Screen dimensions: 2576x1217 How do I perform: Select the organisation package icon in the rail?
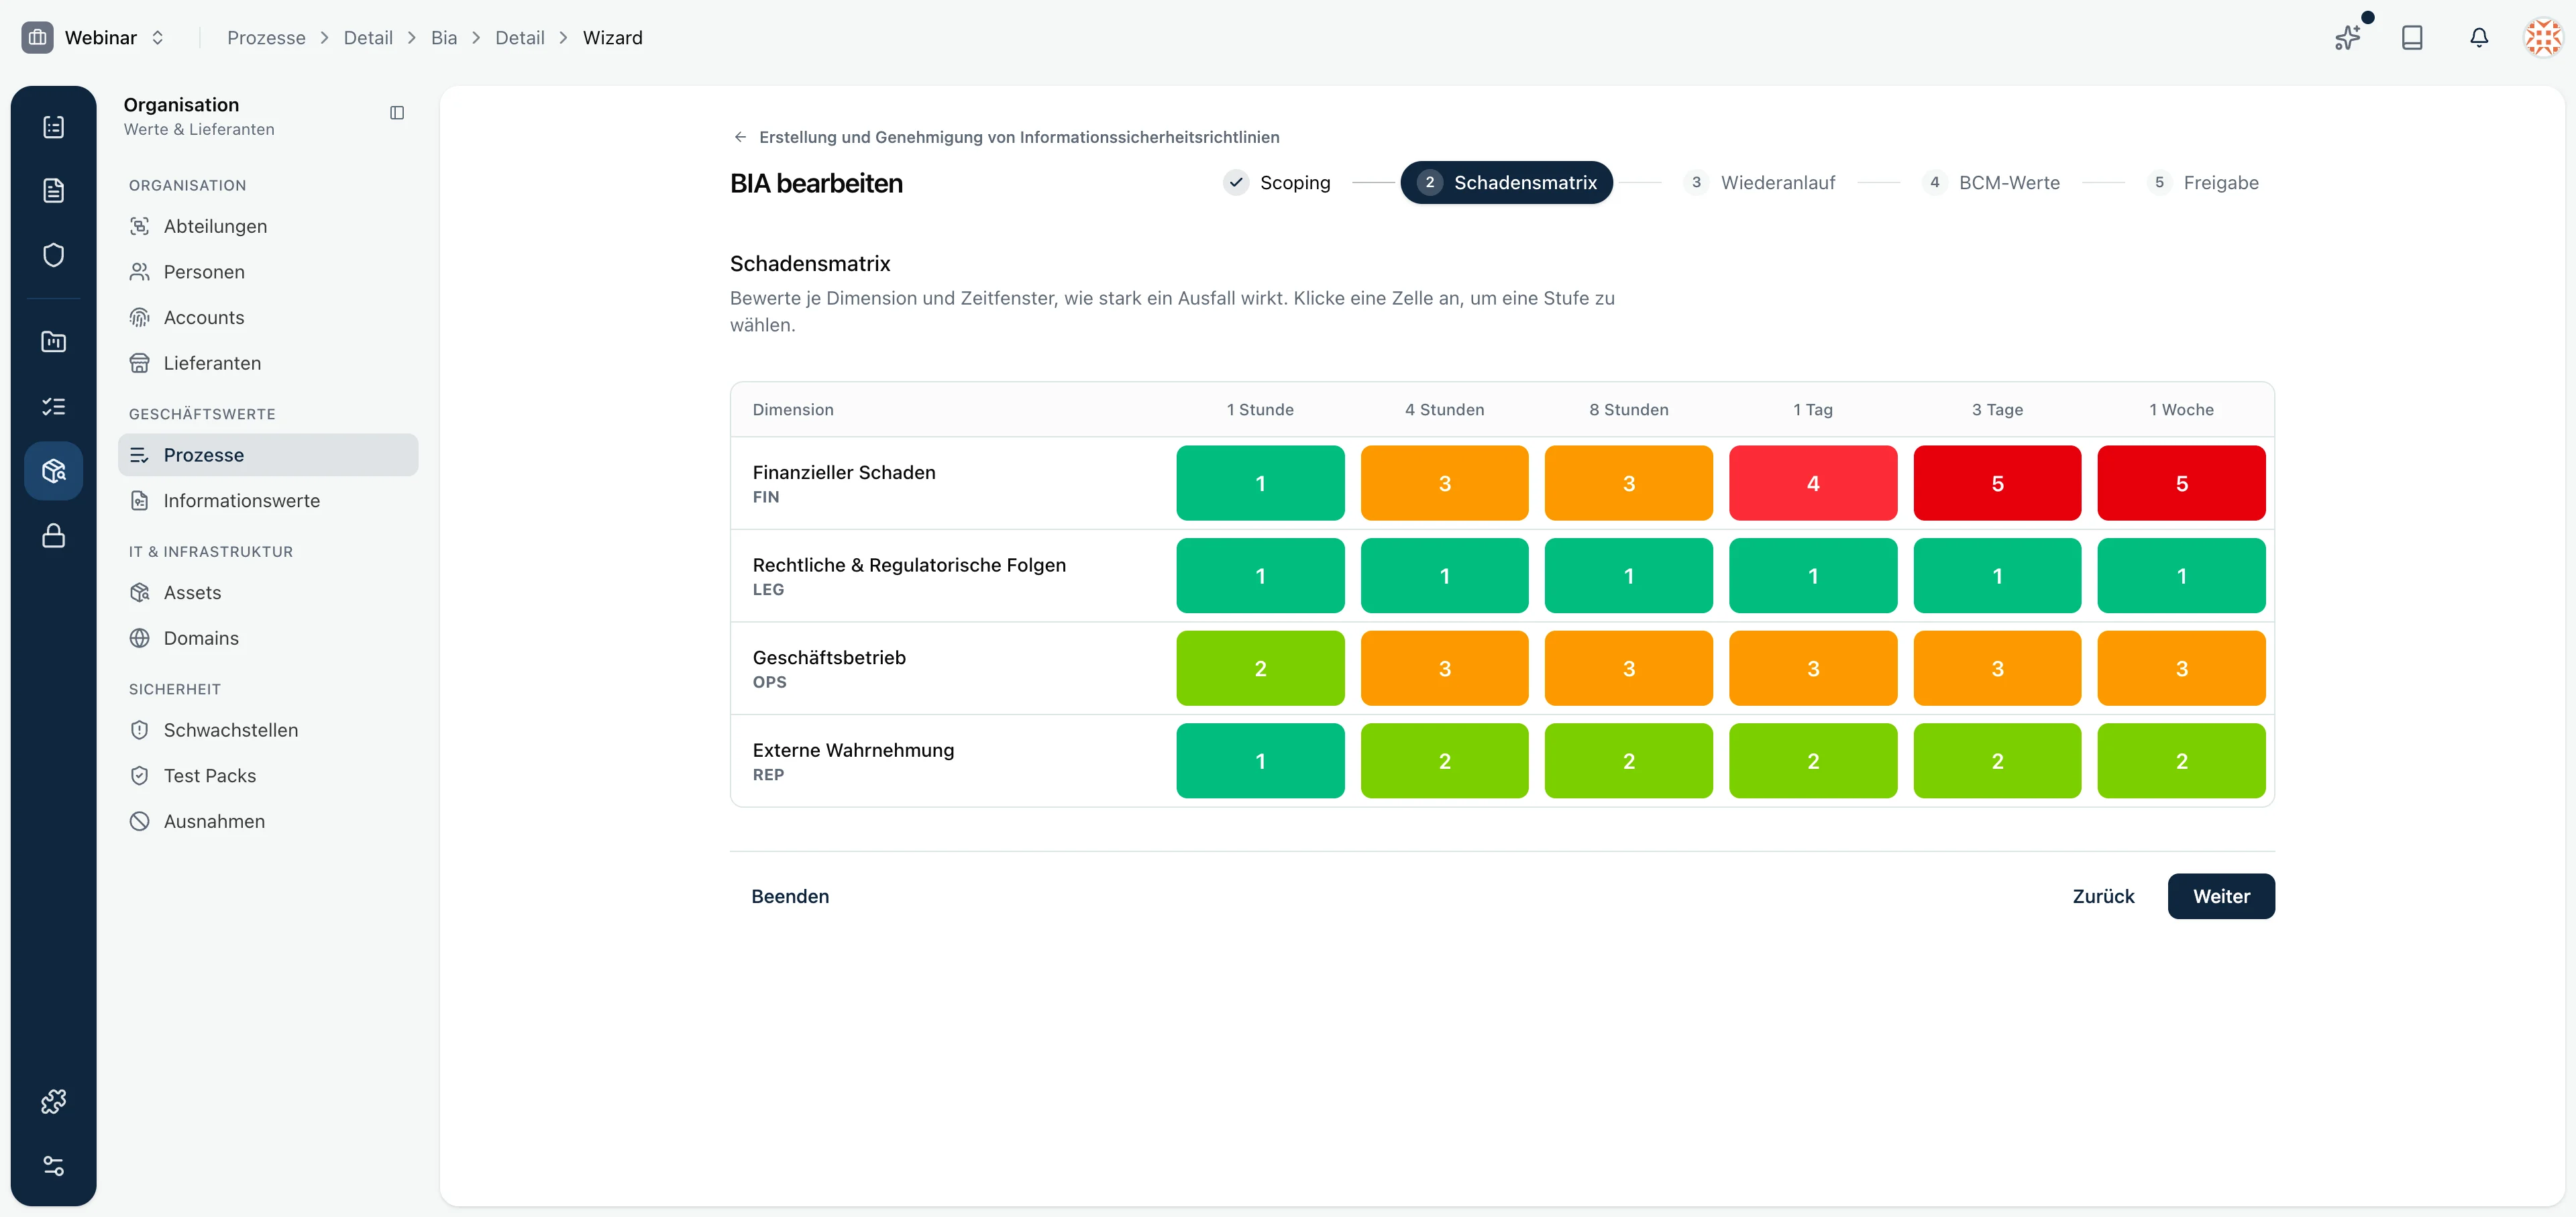[54, 471]
